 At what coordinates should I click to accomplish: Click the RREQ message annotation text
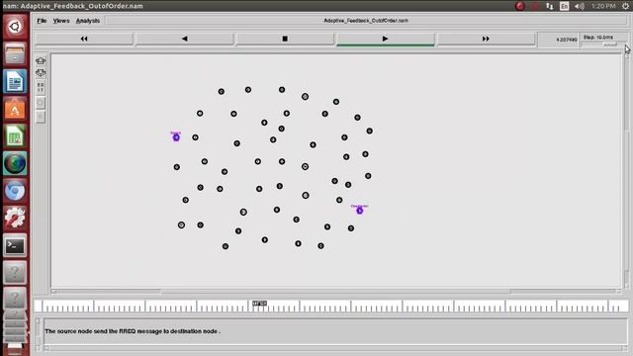click(x=133, y=331)
